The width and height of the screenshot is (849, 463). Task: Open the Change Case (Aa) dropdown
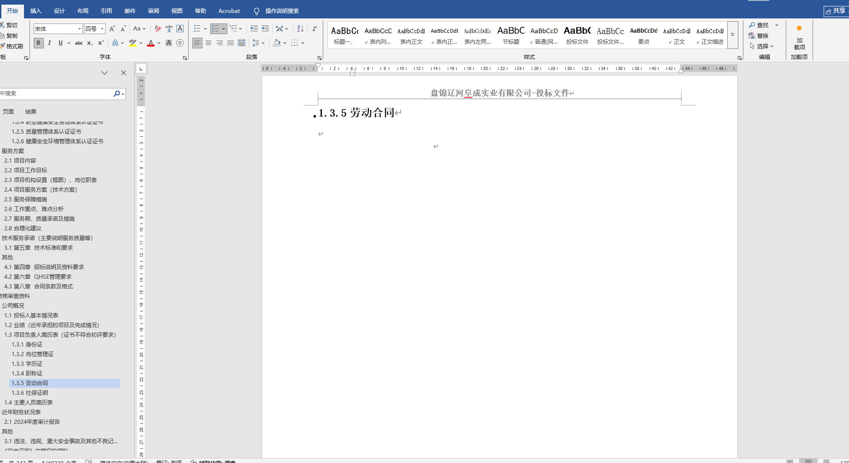(x=139, y=29)
